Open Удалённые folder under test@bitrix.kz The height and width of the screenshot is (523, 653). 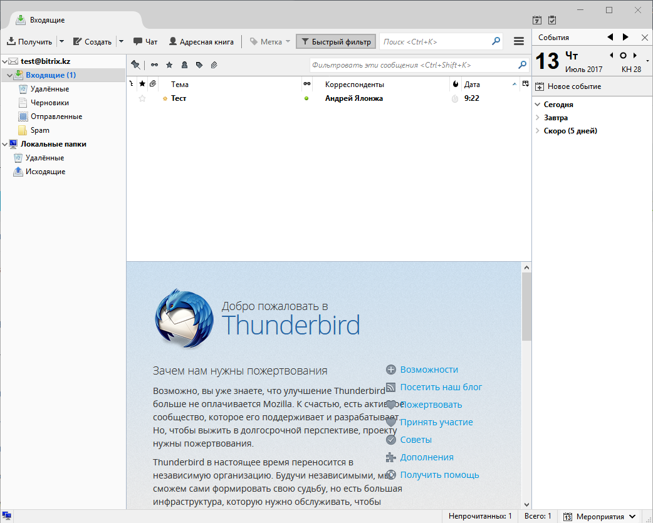click(x=50, y=88)
